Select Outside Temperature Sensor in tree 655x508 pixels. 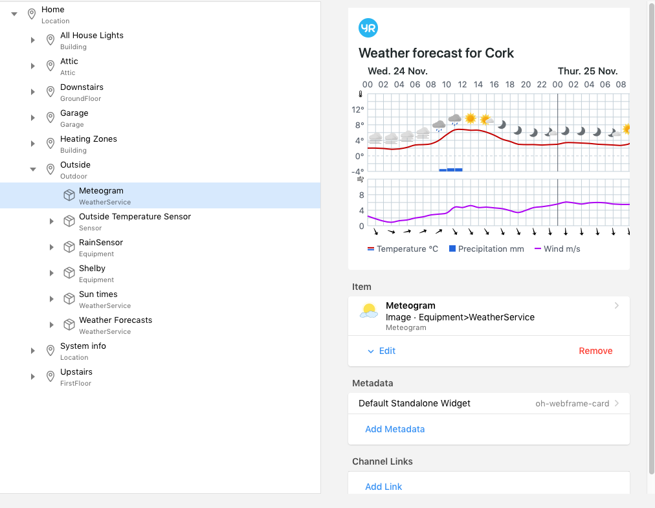click(135, 217)
